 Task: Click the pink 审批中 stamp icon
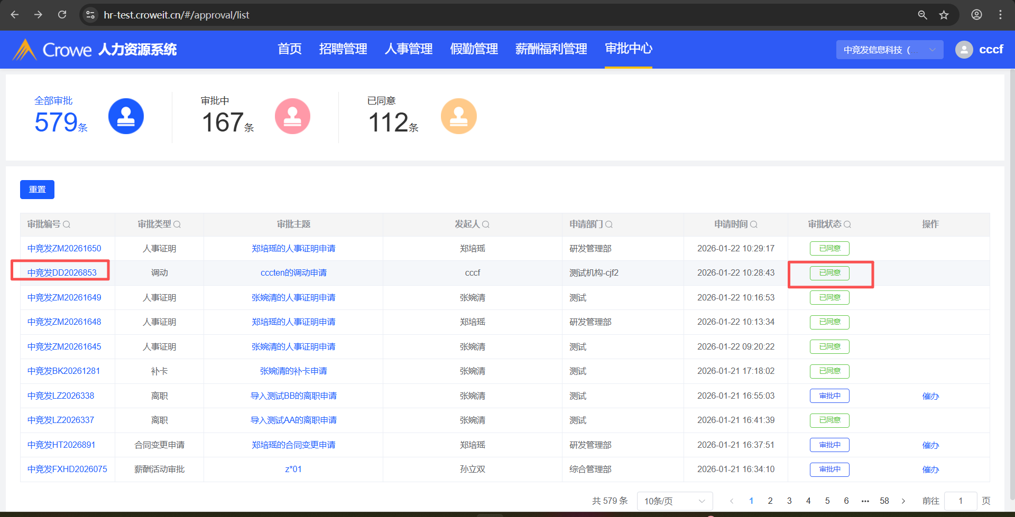click(292, 116)
